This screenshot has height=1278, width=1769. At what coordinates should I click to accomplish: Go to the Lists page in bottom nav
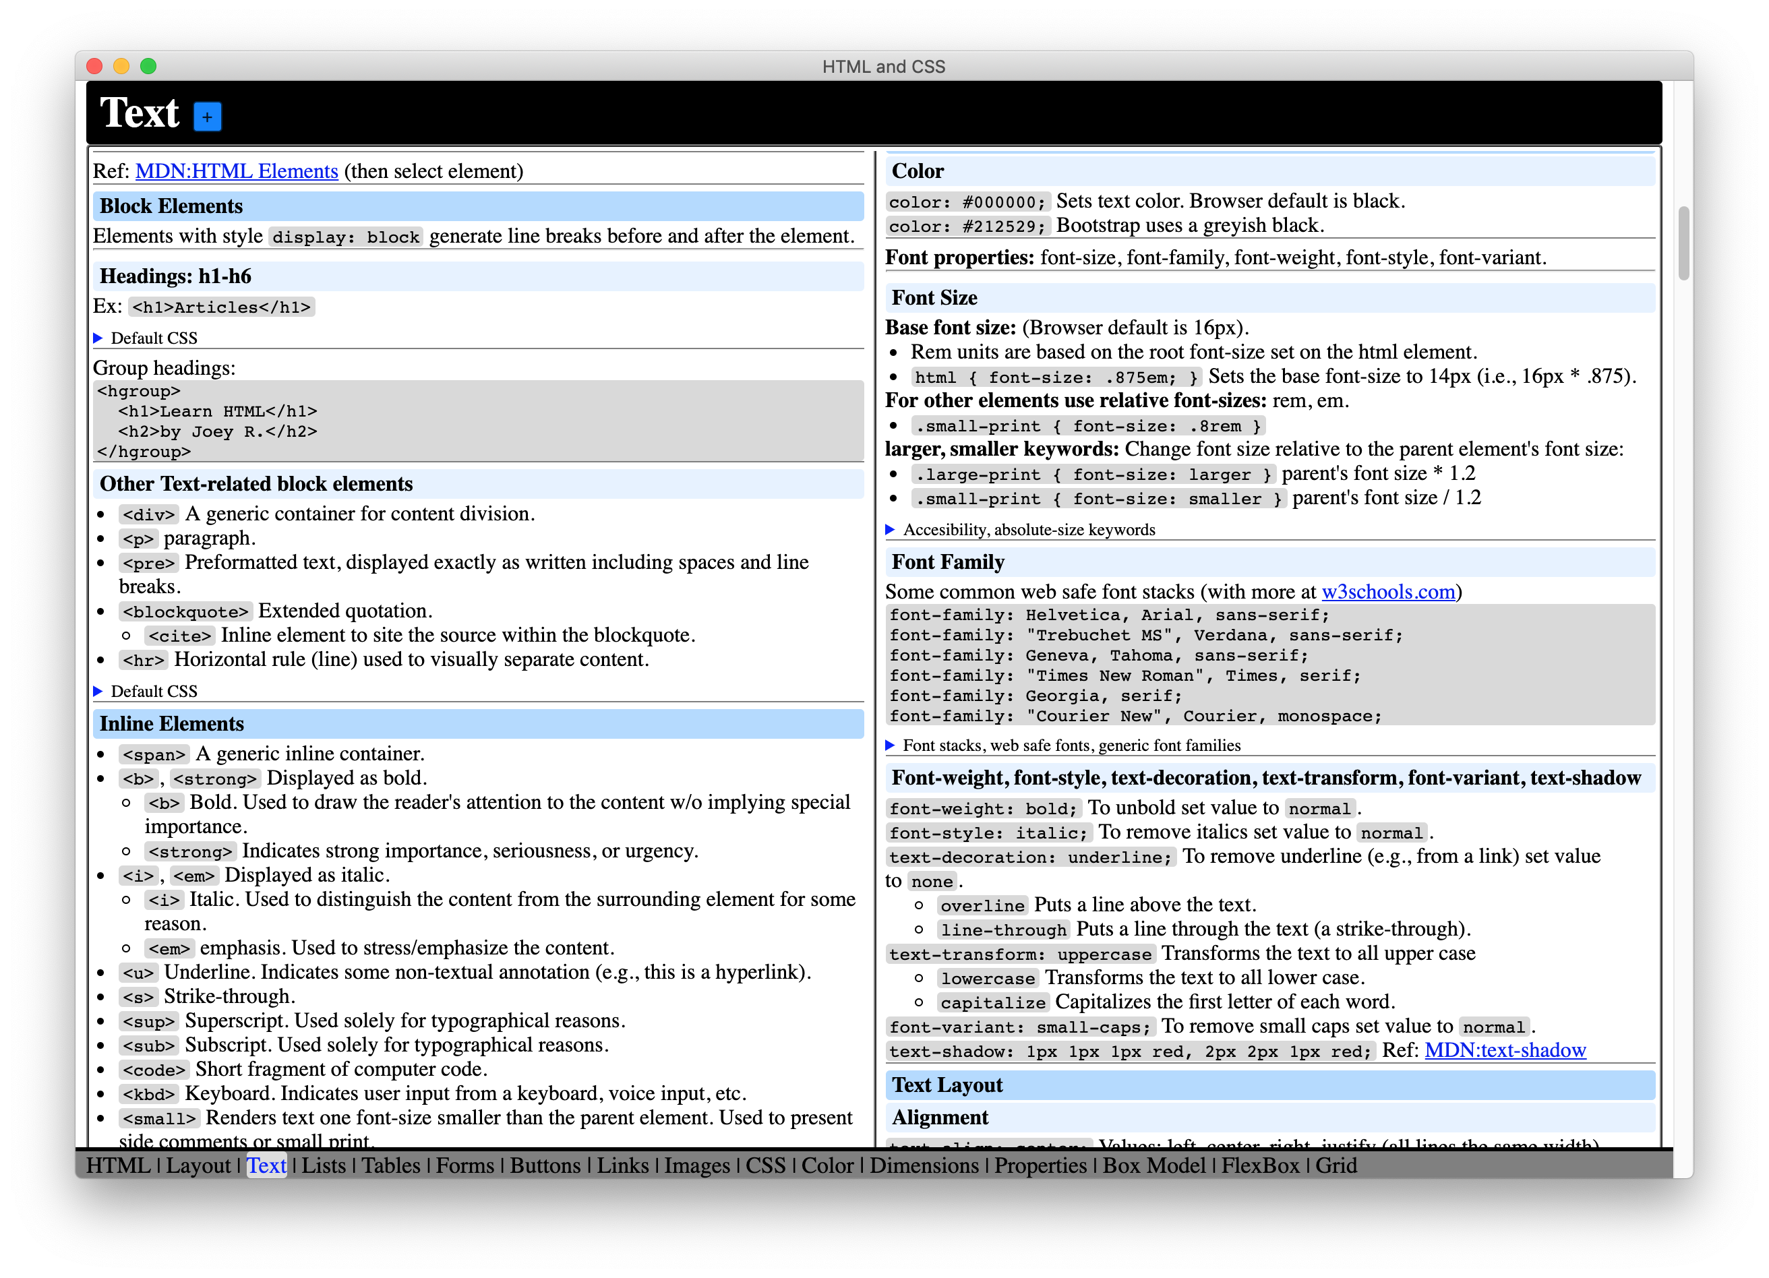[323, 1165]
